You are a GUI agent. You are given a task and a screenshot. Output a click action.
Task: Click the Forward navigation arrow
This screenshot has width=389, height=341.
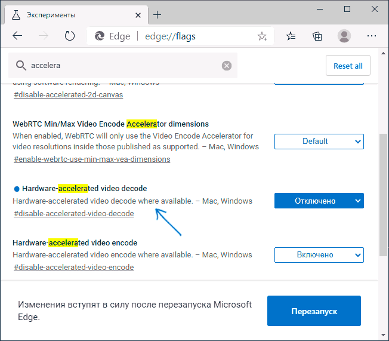coord(44,36)
